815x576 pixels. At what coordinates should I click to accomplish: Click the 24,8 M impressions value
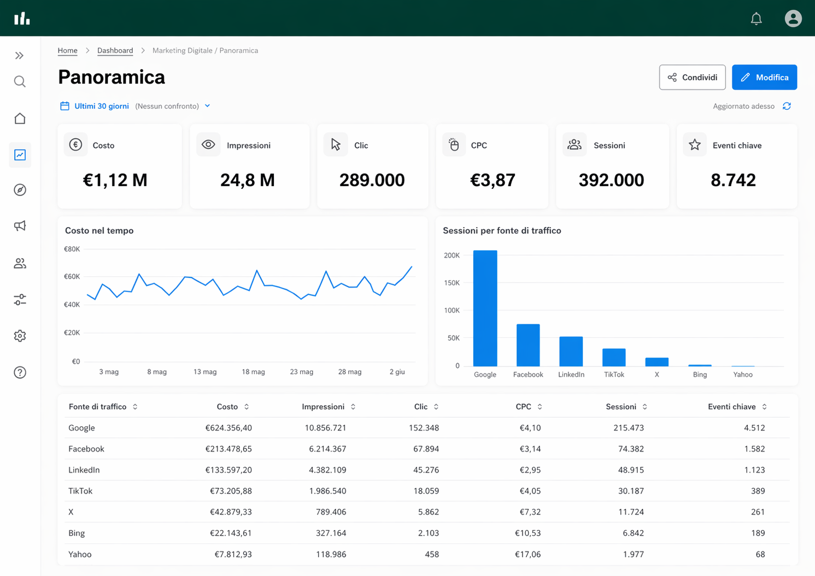(248, 180)
